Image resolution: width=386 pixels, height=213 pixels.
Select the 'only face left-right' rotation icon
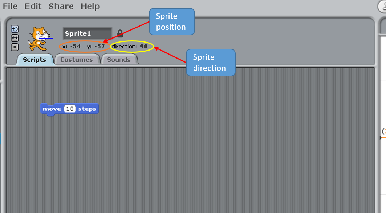(15, 37)
